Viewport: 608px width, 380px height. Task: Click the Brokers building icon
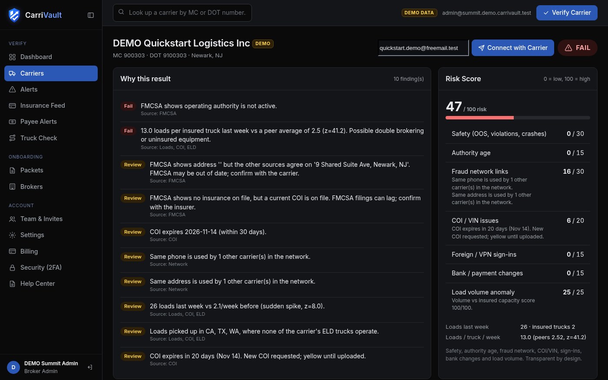pos(12,187)
